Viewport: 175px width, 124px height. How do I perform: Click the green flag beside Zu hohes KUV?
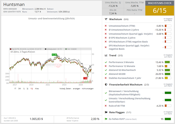pyautogui.click(x=106, y=119)
